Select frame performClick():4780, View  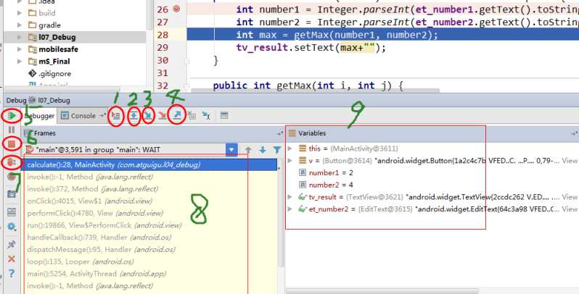point(151,214)
